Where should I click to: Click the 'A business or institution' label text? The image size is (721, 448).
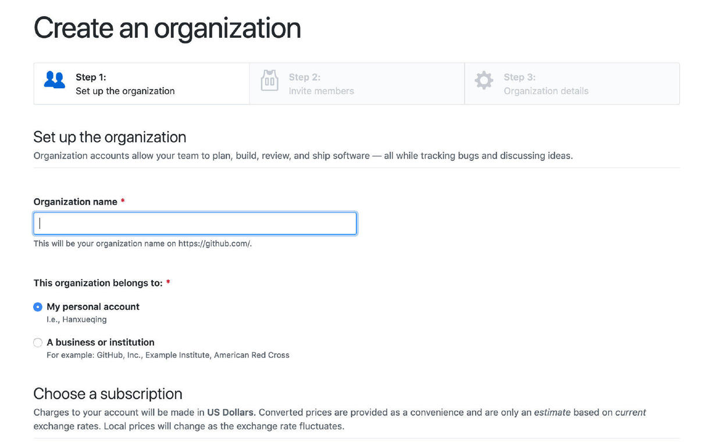pos(101,342)
